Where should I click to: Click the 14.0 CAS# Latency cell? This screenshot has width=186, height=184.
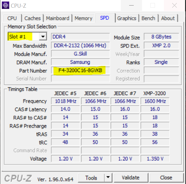pos(65,109)
